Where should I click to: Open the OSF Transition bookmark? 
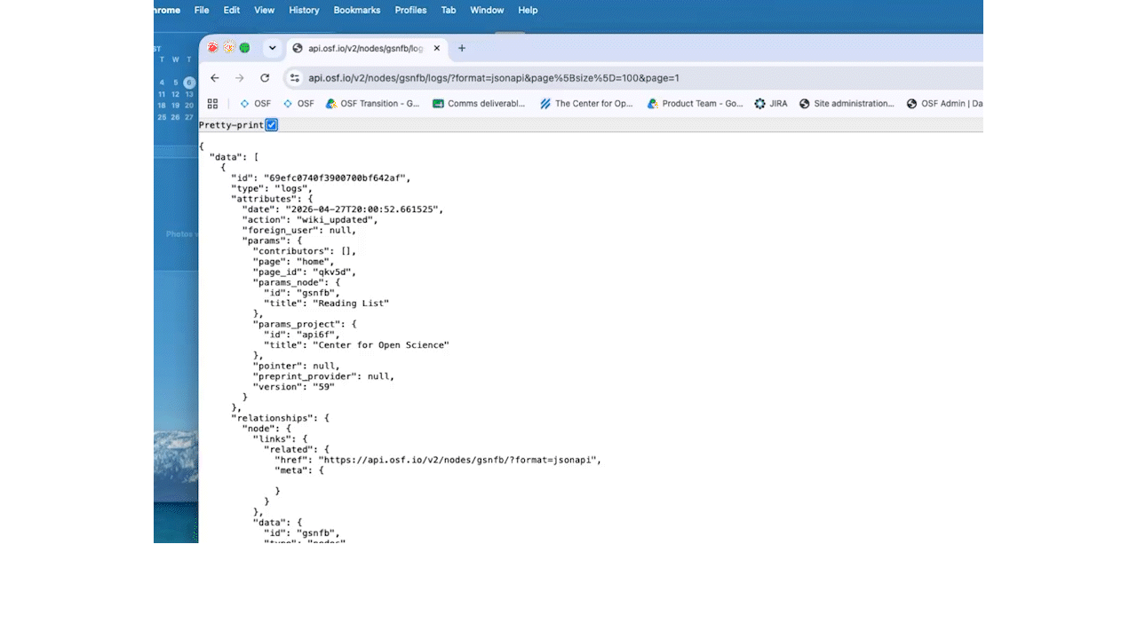coord(372,104)
